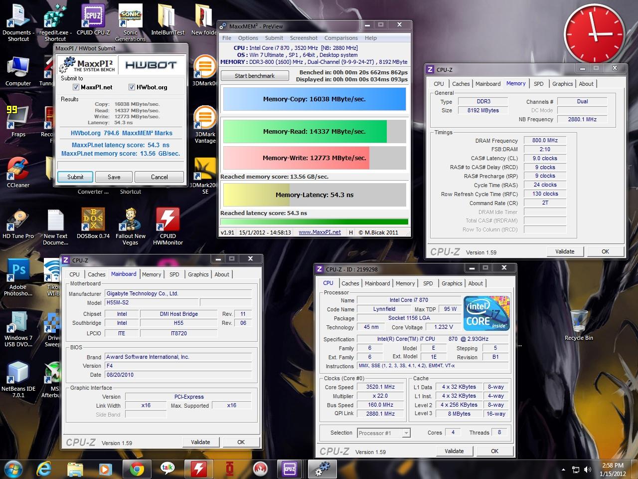Click the Memory-Read result bar
The image size is (638, 479).
pos(315,132)
